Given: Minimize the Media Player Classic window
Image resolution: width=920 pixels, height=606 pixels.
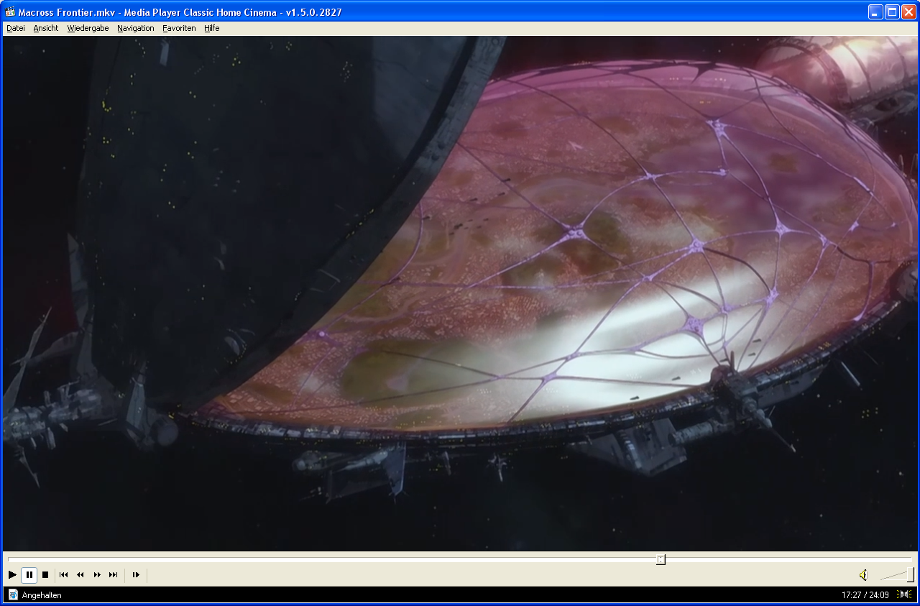Looking at the screenshot, I should (875, 12).
